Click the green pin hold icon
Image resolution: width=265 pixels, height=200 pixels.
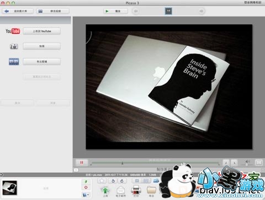pyautogui.click(x=86, y=181)
